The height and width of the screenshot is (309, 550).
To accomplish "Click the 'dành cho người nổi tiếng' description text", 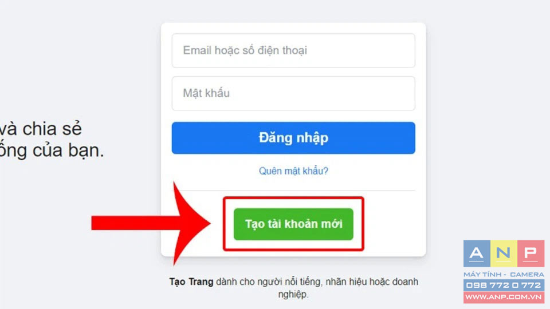I will tap(268, 282).
